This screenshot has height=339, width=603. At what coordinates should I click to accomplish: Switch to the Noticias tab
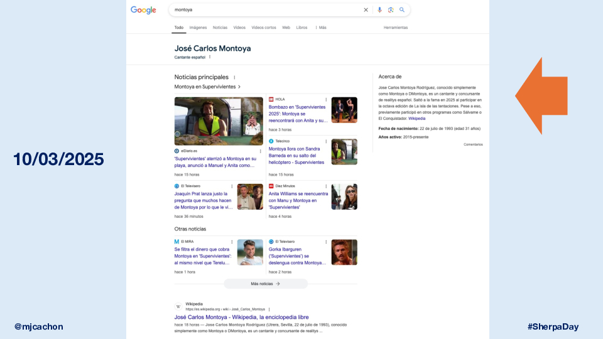[220, 28]
